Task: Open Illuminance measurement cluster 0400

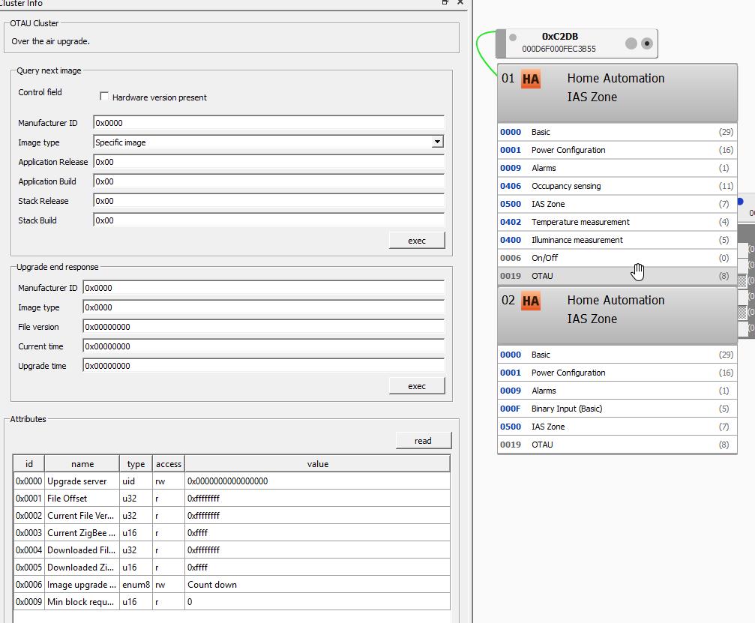Action: [x=617, y=240]
